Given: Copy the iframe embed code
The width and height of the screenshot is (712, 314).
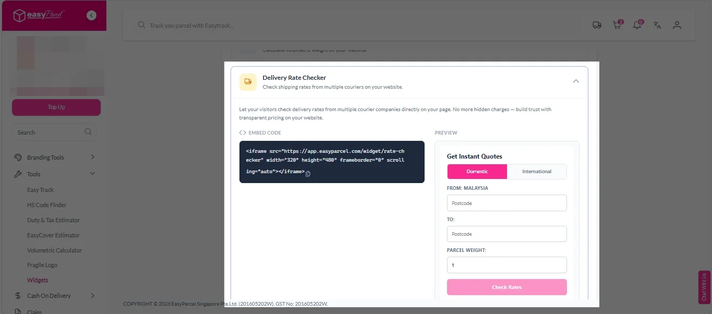Looking at the screenshot, I should [308, 174].
